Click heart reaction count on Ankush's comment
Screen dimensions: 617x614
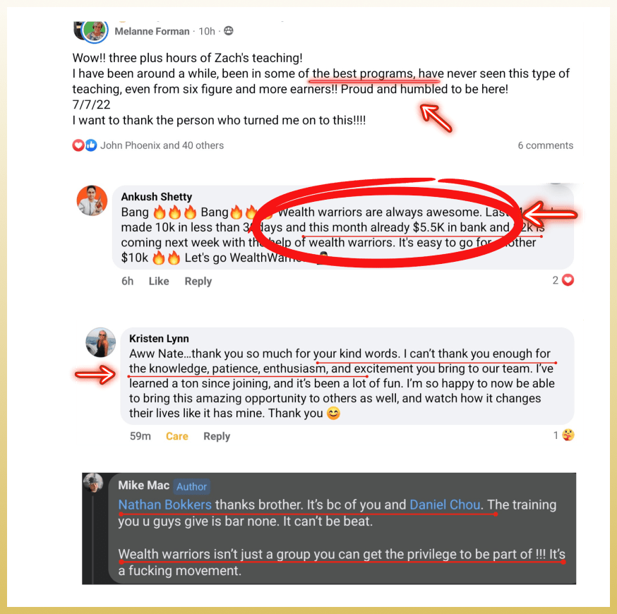point(563,280)
